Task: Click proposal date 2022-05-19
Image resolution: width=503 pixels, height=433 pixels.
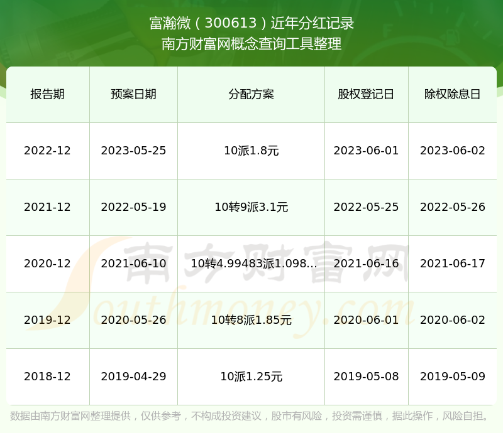Action: (133, 207)
